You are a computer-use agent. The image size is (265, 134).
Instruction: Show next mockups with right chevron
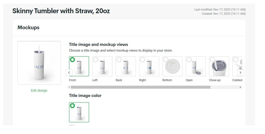[240, 73]
